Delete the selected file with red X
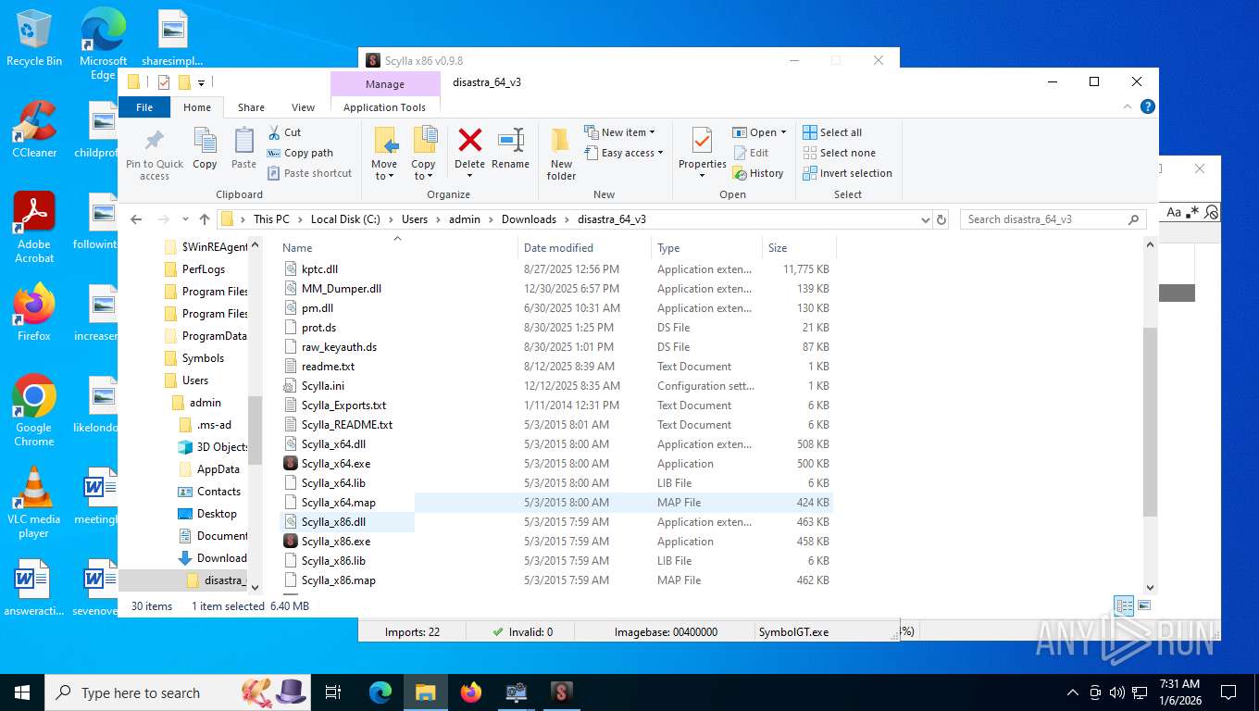Screen dimensions: 1259x711 [469, 142]
